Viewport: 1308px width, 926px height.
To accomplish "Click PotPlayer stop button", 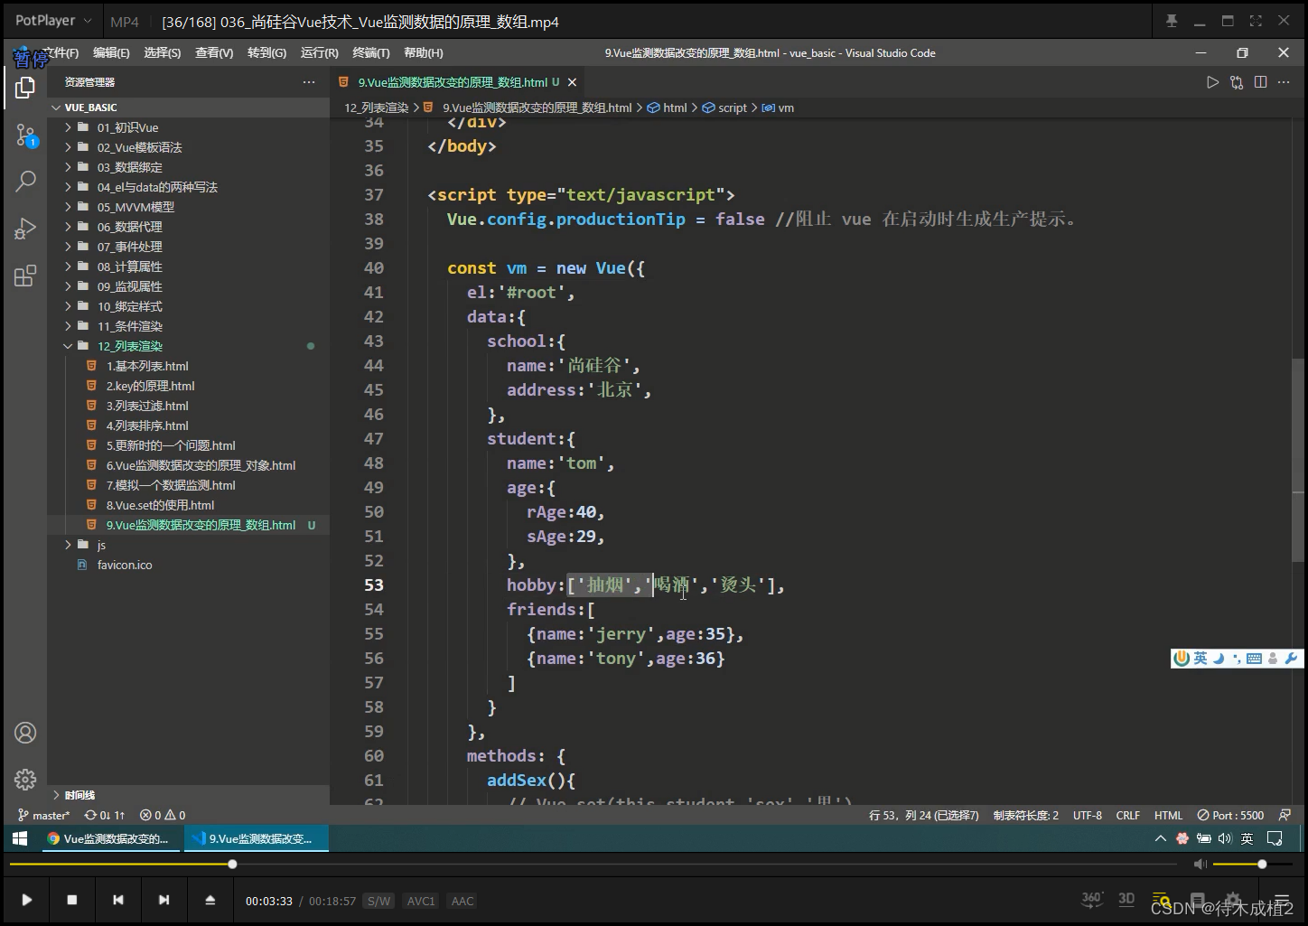I will point(72,900).
